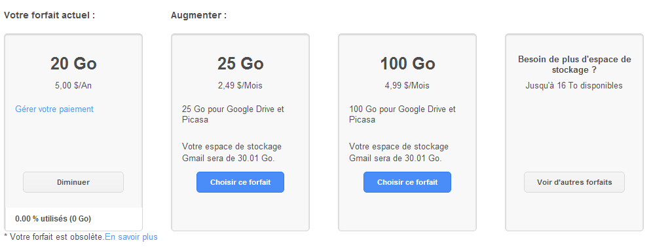Image resolution: width=651 pixels, height=247 pixels.
Task: Click Besoin de plus d'espace heading
Action: tap(574, 64)
